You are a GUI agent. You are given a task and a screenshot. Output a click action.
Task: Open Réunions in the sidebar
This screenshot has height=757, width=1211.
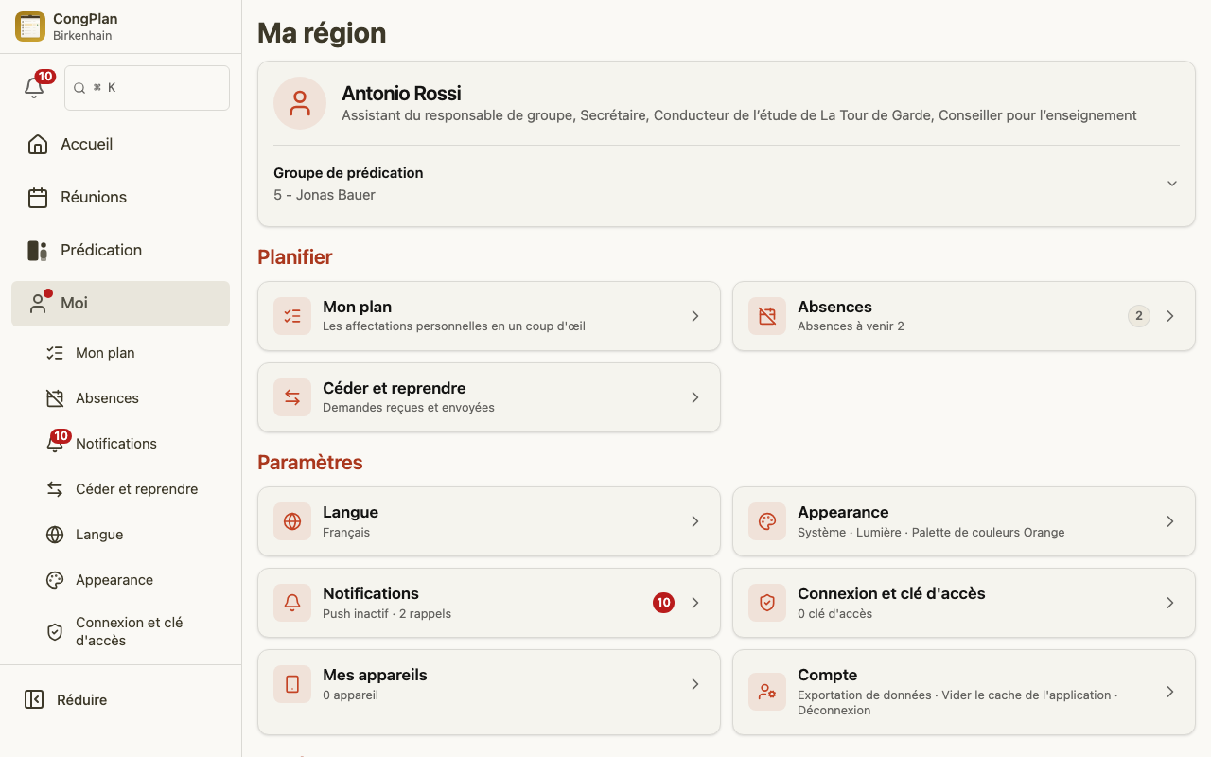120,197
